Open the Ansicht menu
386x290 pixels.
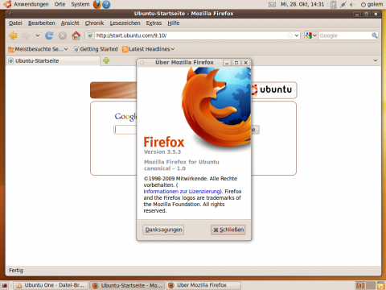[70, 23]
